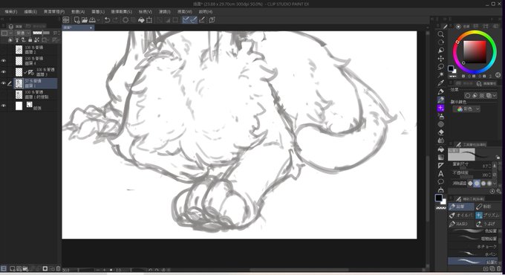Open the 普通 blend mode dropdown in layer palette
The height and width of the screenshot is (275, 505).
tap(23, 33)
